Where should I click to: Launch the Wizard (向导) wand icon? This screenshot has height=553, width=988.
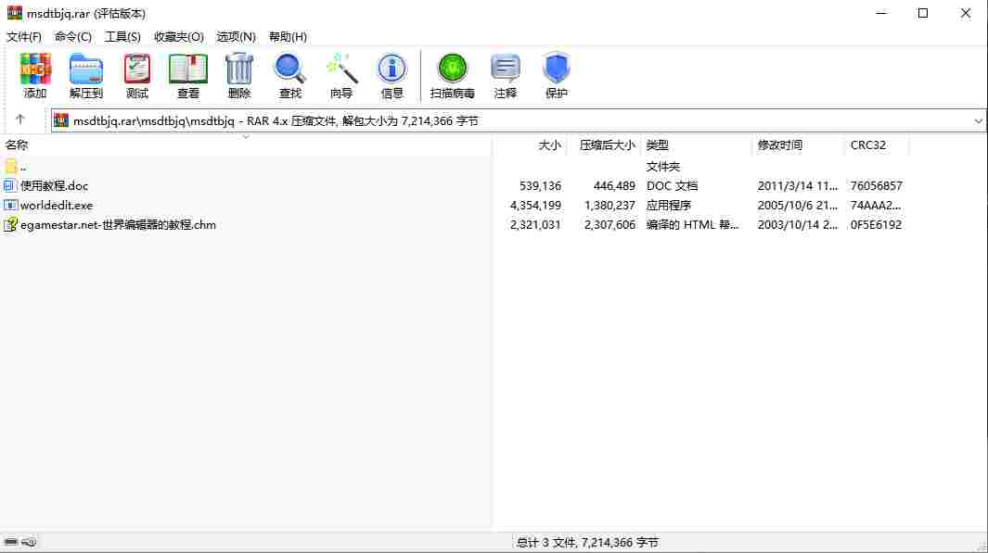[341, 69]
